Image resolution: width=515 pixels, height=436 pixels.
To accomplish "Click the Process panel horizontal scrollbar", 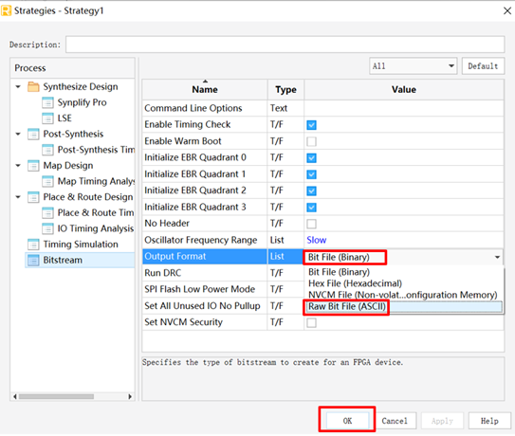I will [x=72, y=396].
